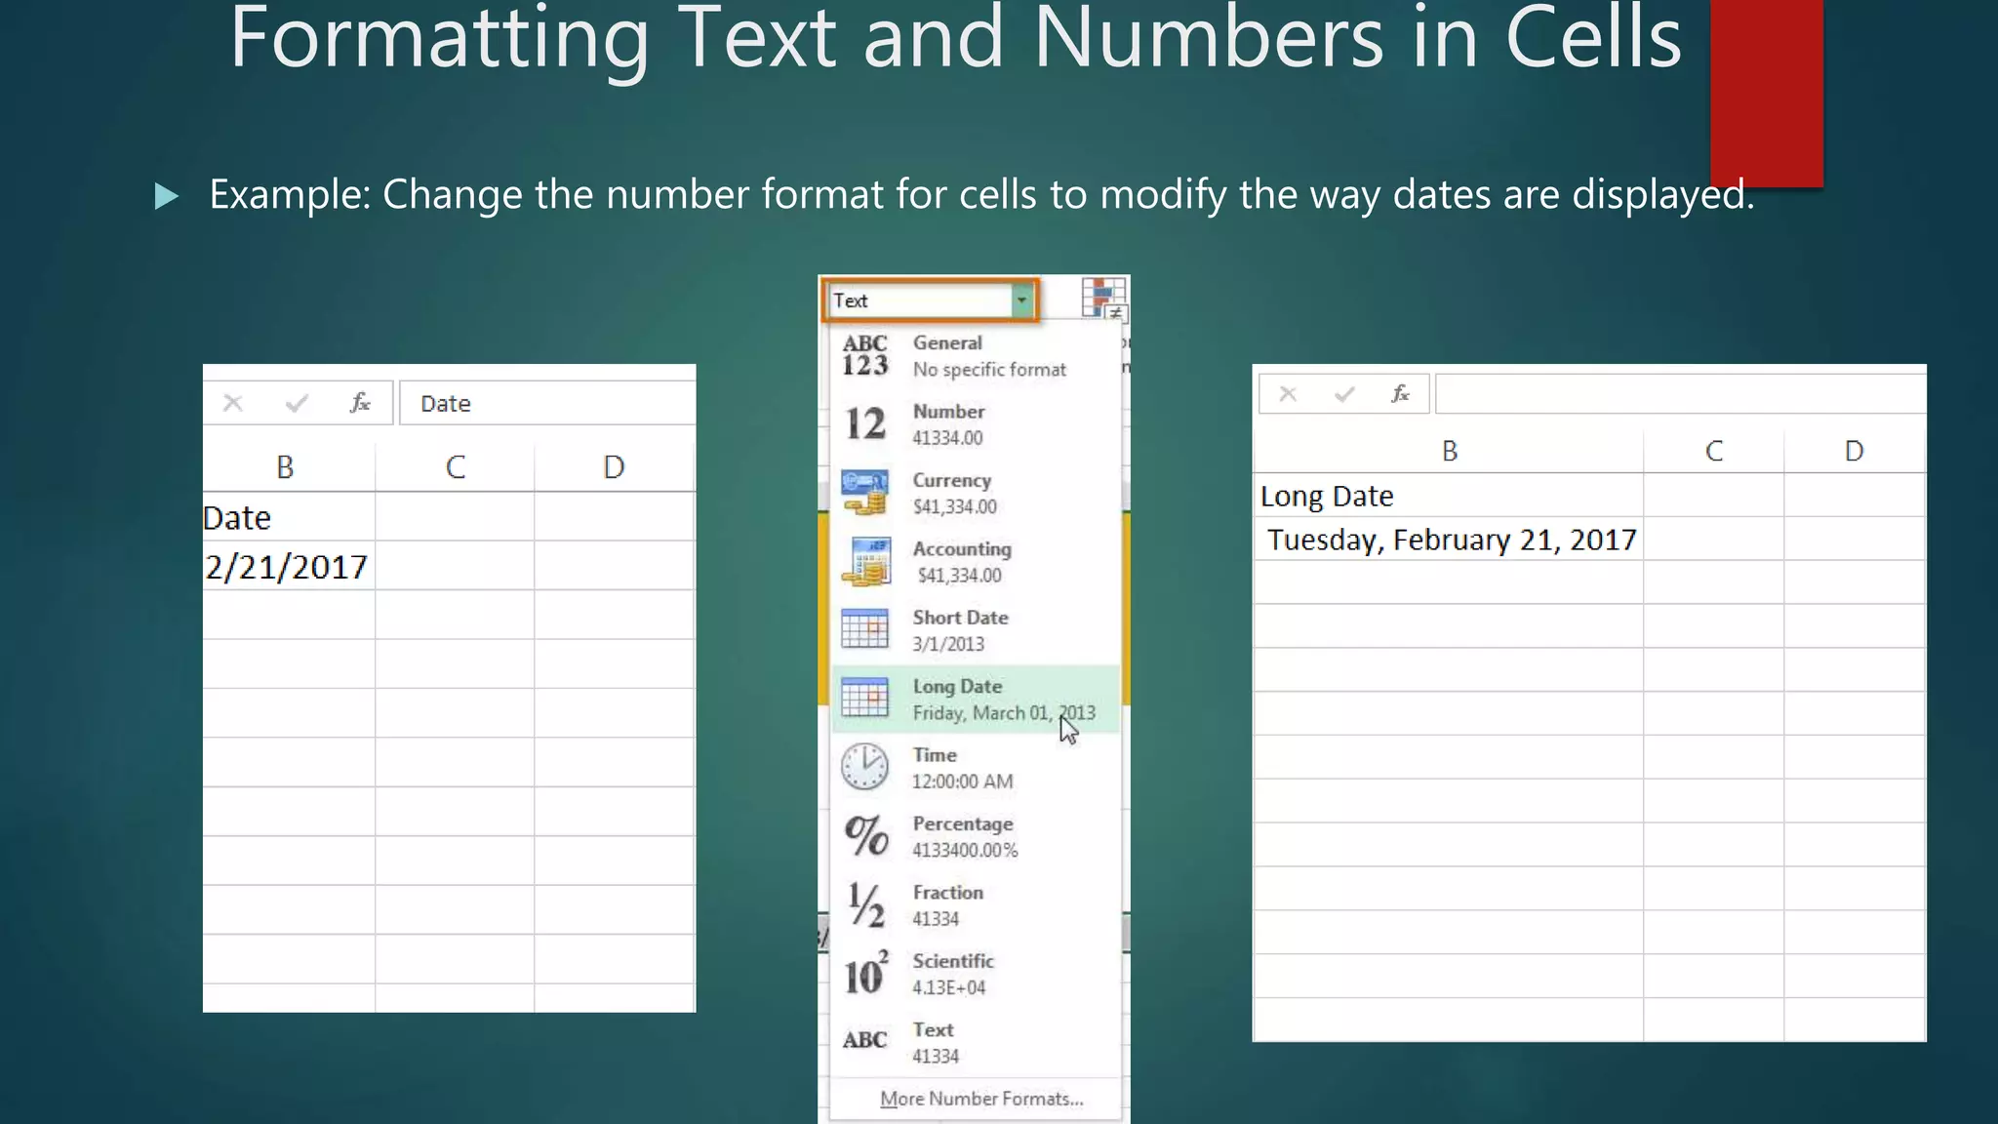Click the enter checkmark in left formula bar
The image size is (1998, 1124).
pos(297,403)
